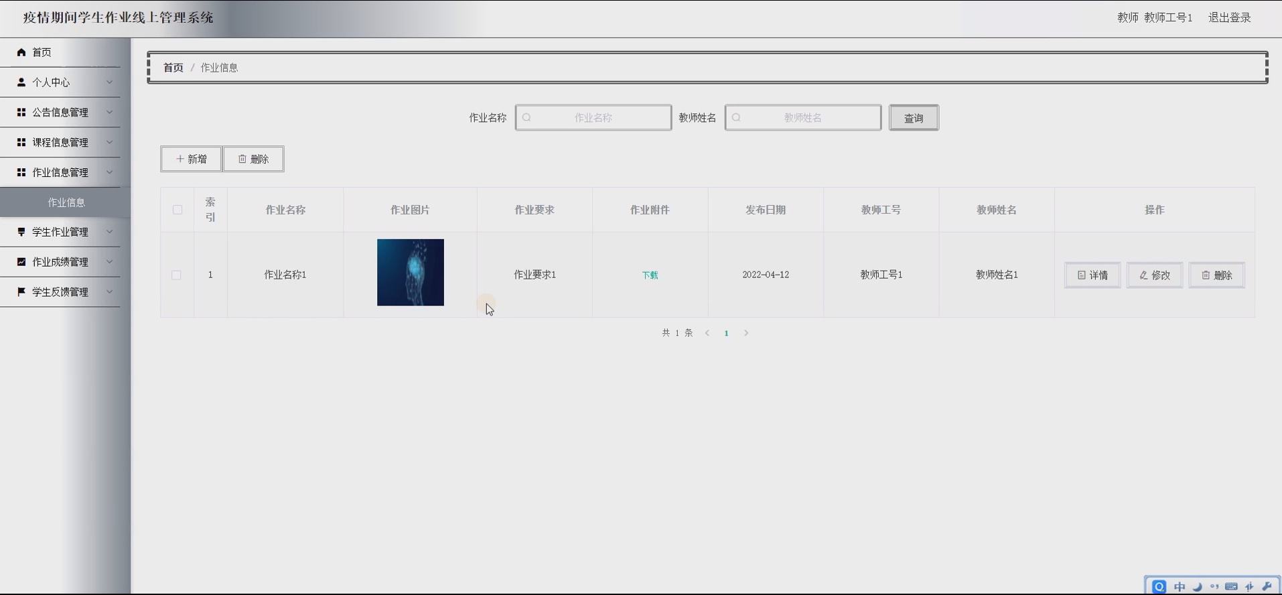Click the 2022-04-12 date cell
The image size is (1282, 595).
point(766,275)
